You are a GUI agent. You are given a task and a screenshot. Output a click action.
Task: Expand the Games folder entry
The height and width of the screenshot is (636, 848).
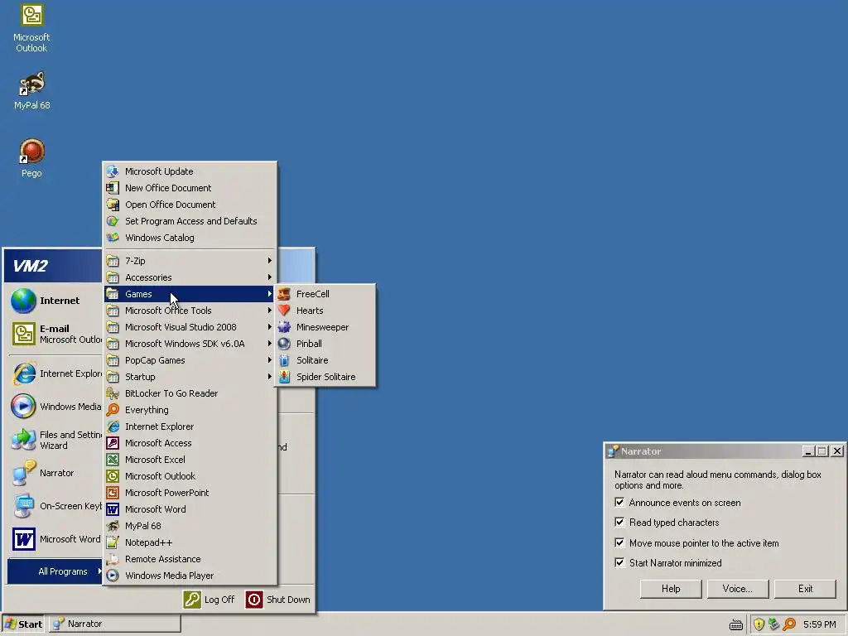tap(190, 294)
